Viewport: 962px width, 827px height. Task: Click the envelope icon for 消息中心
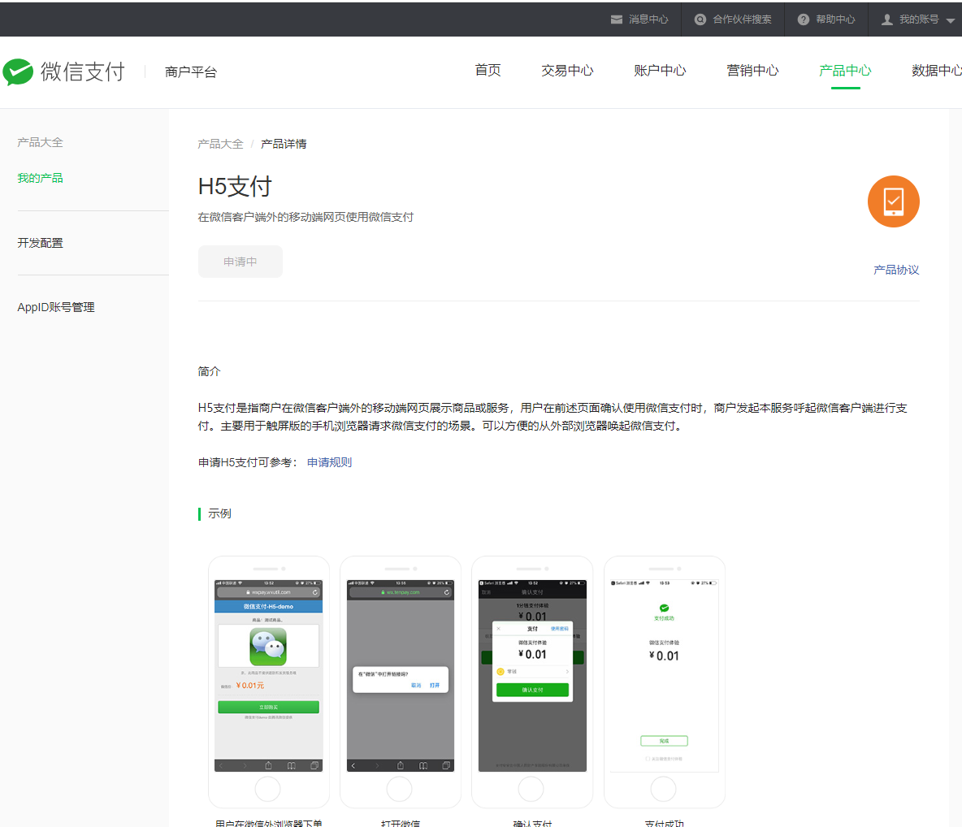coord(617,19)
